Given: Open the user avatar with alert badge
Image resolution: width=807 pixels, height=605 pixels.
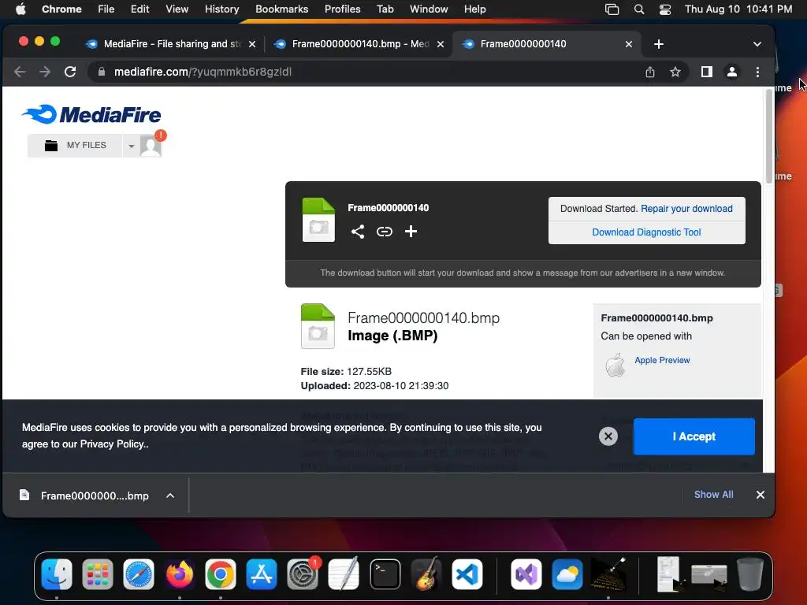Looking at the screenshot, I should click(152, 144).
